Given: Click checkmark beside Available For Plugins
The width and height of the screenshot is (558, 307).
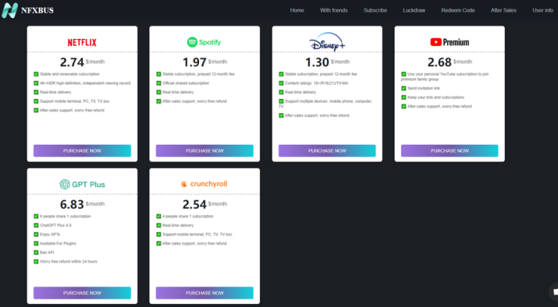Looking at the screenshot, I should (x=36, y=243).
